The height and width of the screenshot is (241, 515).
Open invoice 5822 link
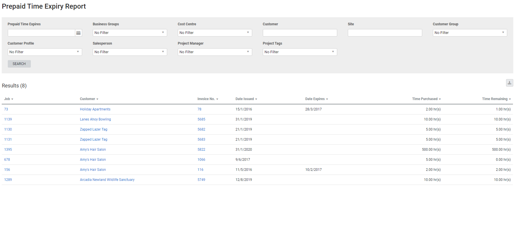[x=201, y=150]
